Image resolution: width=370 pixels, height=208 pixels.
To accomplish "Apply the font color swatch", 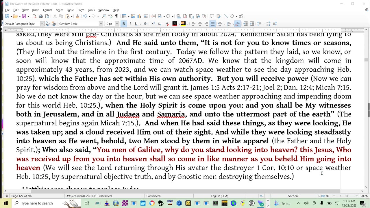I will pos(175,24).
